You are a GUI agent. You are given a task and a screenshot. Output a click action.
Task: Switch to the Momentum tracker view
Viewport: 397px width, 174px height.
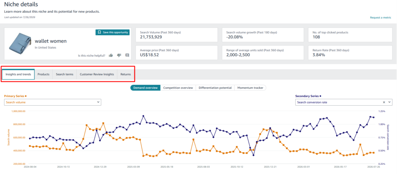click(x=250, y=88)
